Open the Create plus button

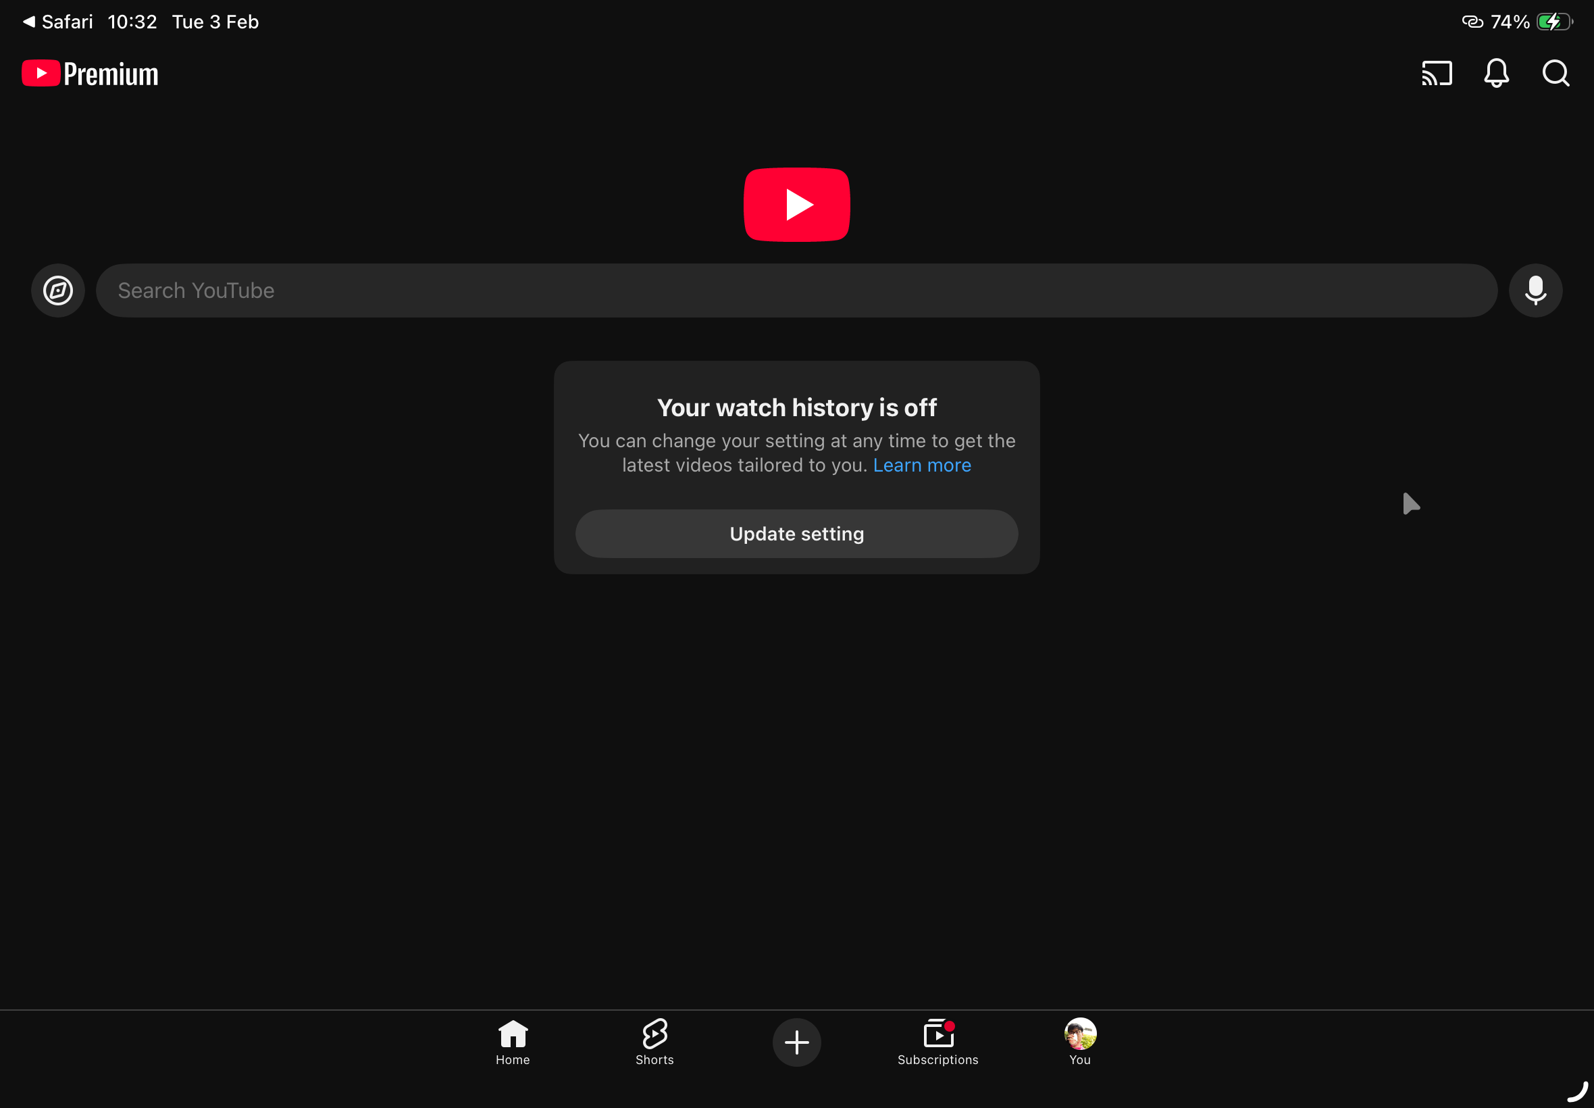pos(796,1042)
